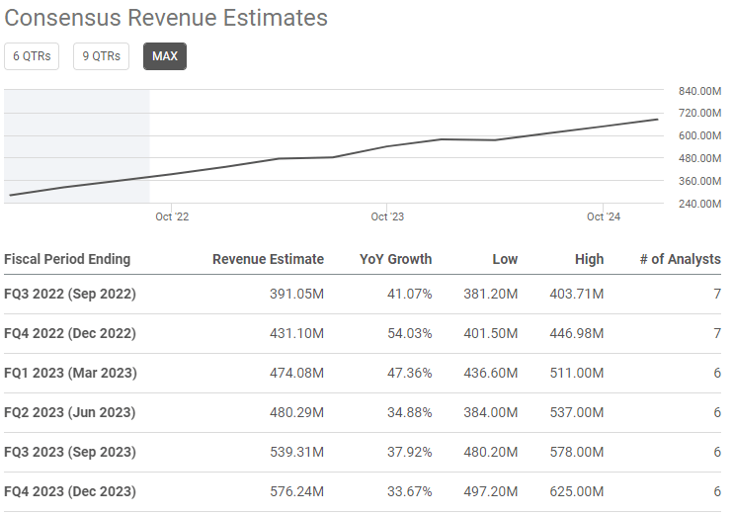The height and width of the screenshot is (516, 733).
Task: Select the FQ4 2022 (Dec 2022) row
Action: (70, 333)
